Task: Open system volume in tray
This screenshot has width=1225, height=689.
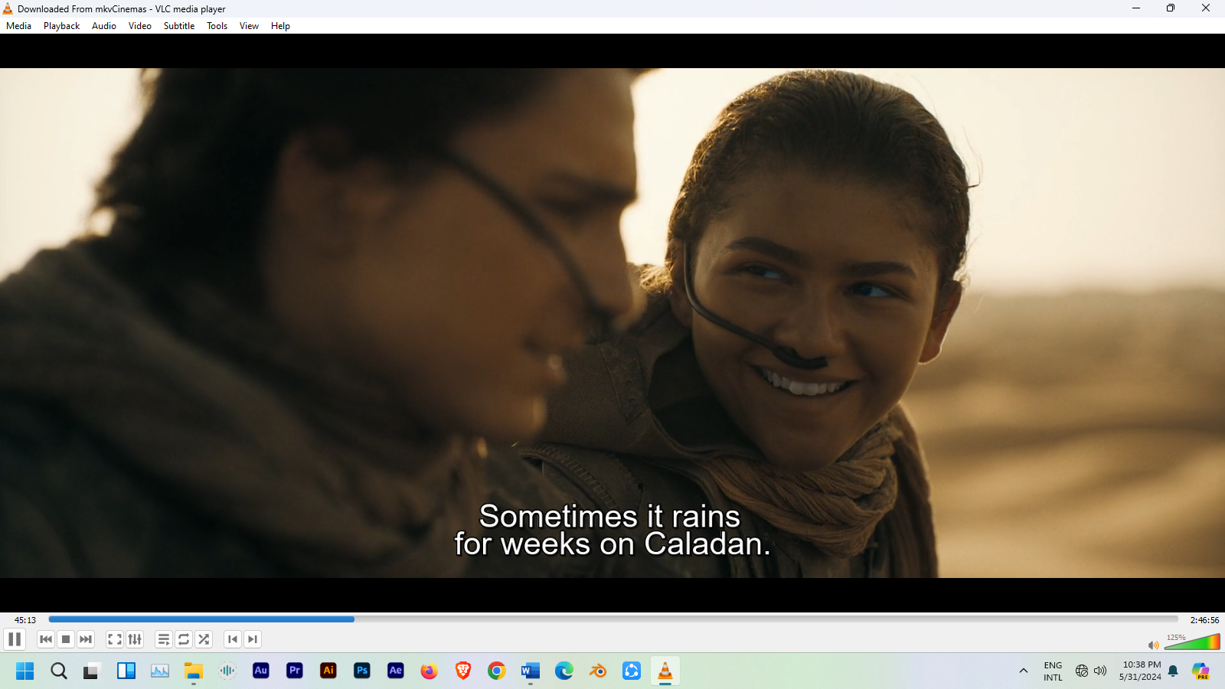Action: [1100, 671]
